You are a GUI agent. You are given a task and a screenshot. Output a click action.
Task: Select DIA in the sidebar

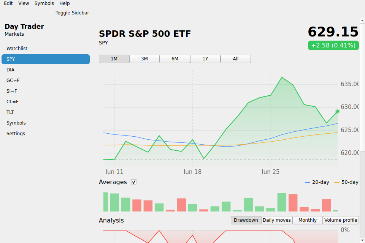(46, 70)
